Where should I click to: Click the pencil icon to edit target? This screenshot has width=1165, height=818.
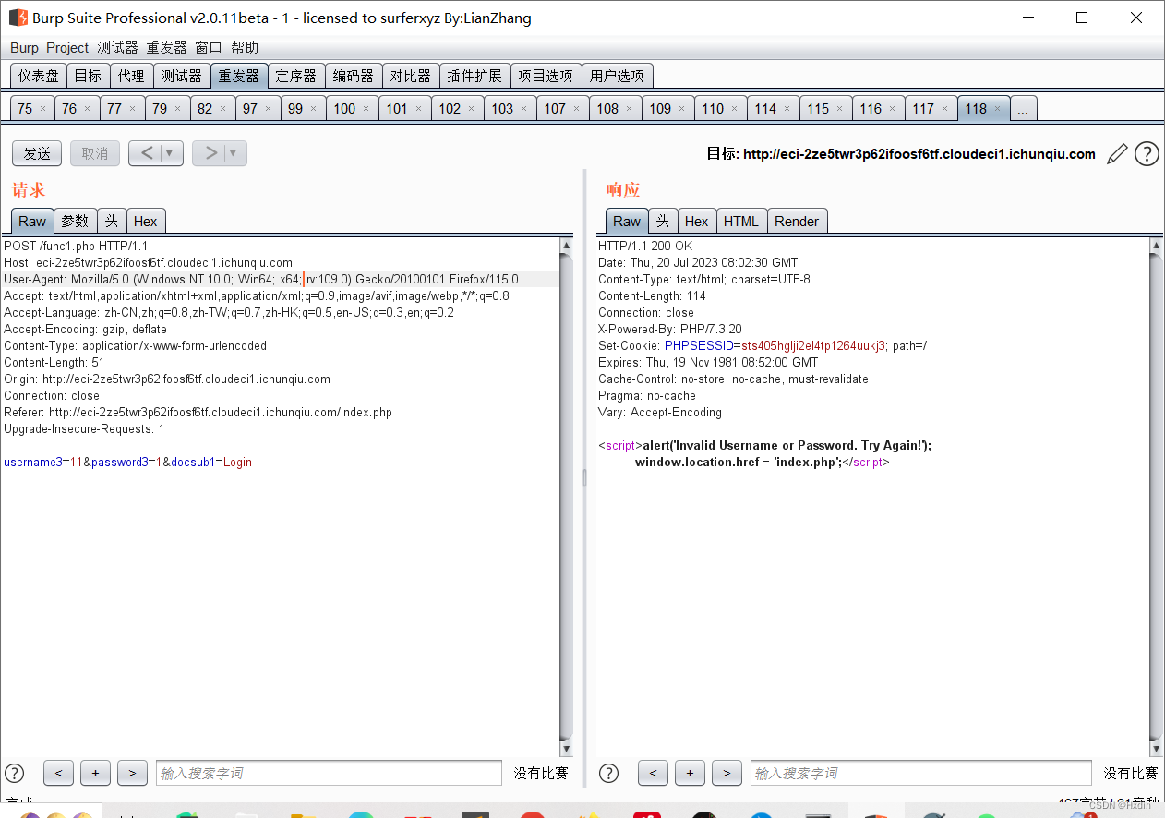1117,153
